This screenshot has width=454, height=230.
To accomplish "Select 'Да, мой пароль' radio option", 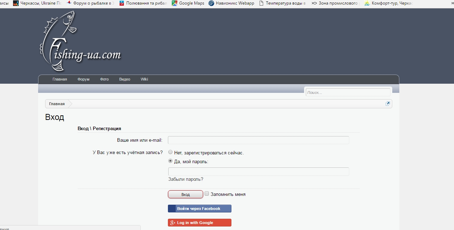I will tap(171, 161).
